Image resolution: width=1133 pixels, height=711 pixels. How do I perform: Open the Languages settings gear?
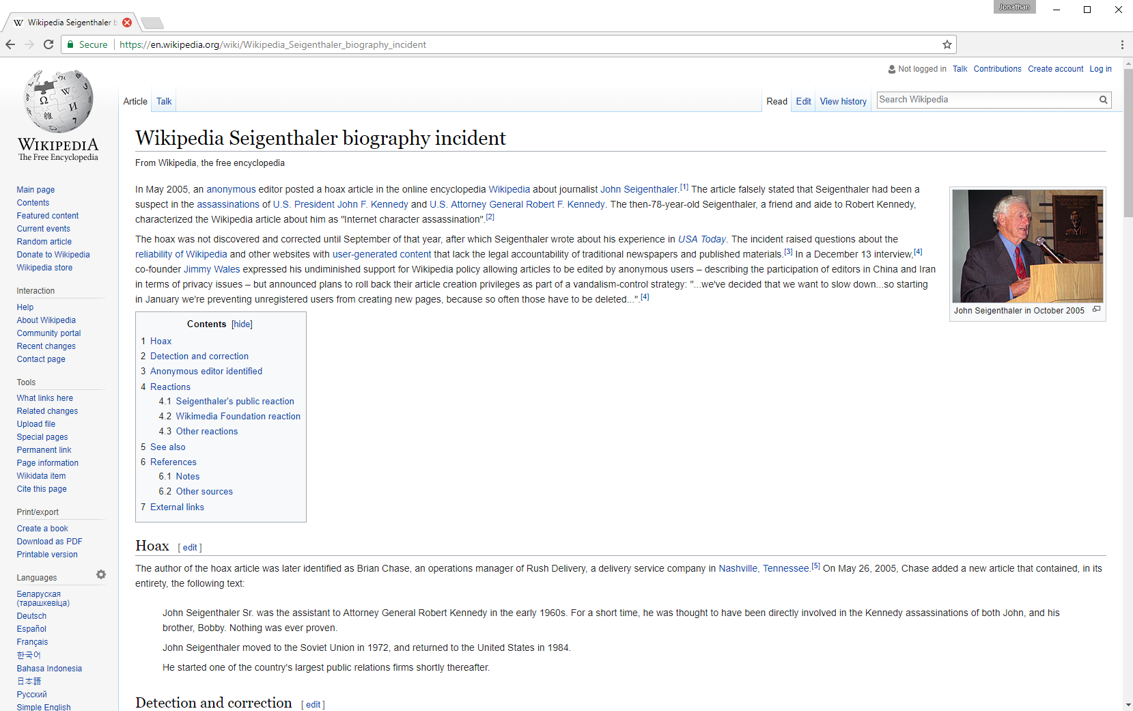coord(101,574)
